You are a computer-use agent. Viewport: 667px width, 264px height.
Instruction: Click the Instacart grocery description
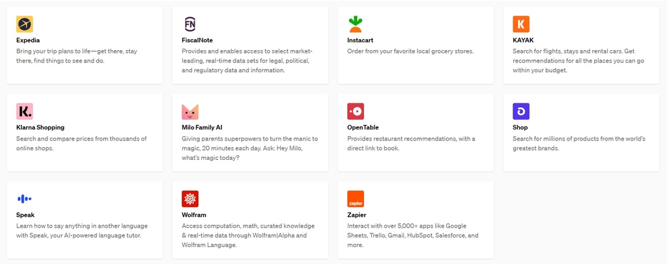click(410, 51)
